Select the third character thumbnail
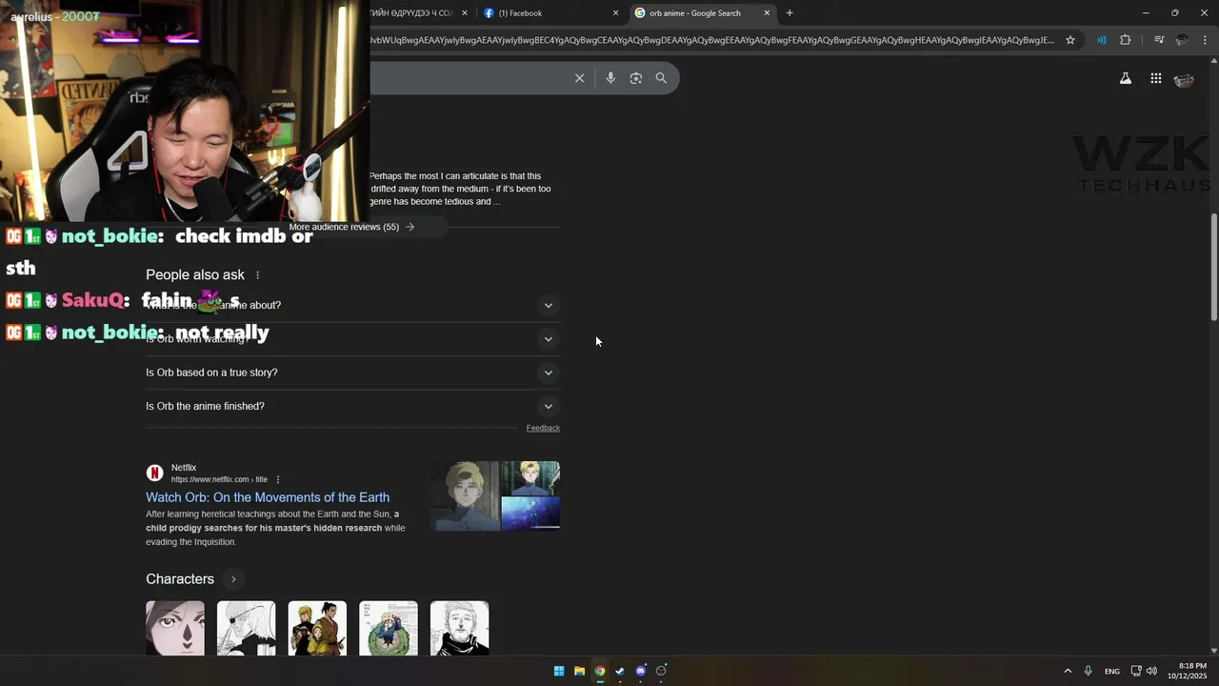This screenshot has height=686, width=1219. [x=317, y=628]
